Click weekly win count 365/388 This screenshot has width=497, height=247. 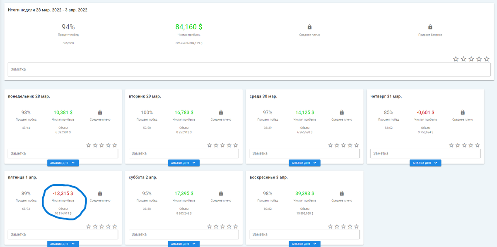[68, 43]
